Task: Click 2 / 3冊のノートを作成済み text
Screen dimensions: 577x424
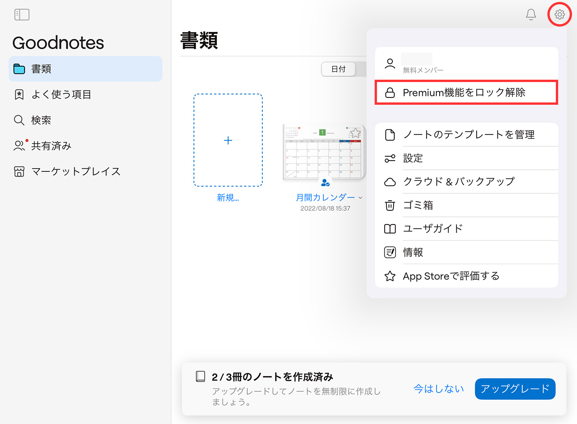Action: click(272, 377)
